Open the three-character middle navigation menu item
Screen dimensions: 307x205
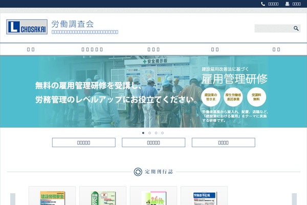(x=153, y=49)
